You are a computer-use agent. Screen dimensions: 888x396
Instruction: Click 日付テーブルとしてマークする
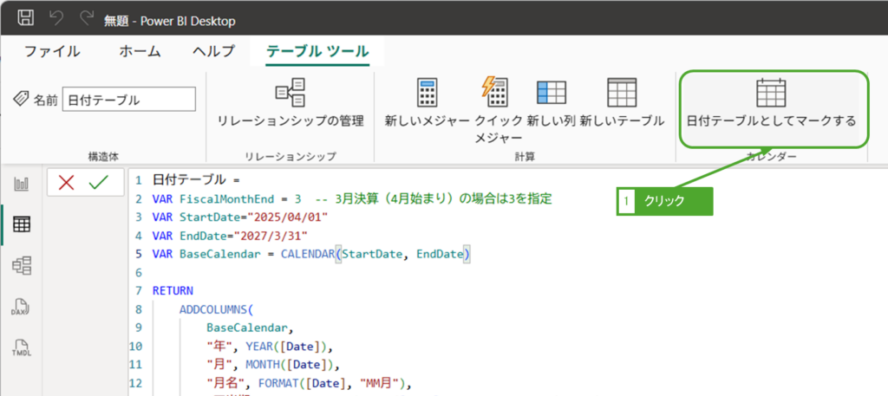771,102
